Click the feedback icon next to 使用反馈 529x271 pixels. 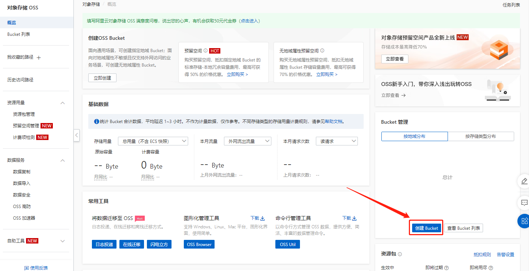click(x=26, y=268)
